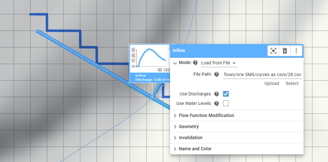Expand the Flow Function Modification section
Viewport: 328px width, 162px height.
point(206,115)
